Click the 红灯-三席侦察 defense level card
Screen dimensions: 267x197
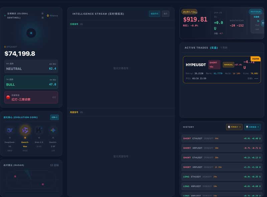31,97
